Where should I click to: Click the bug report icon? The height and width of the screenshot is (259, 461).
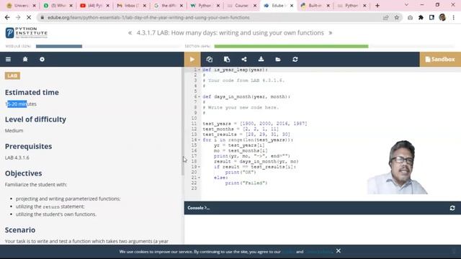(25, 59)
